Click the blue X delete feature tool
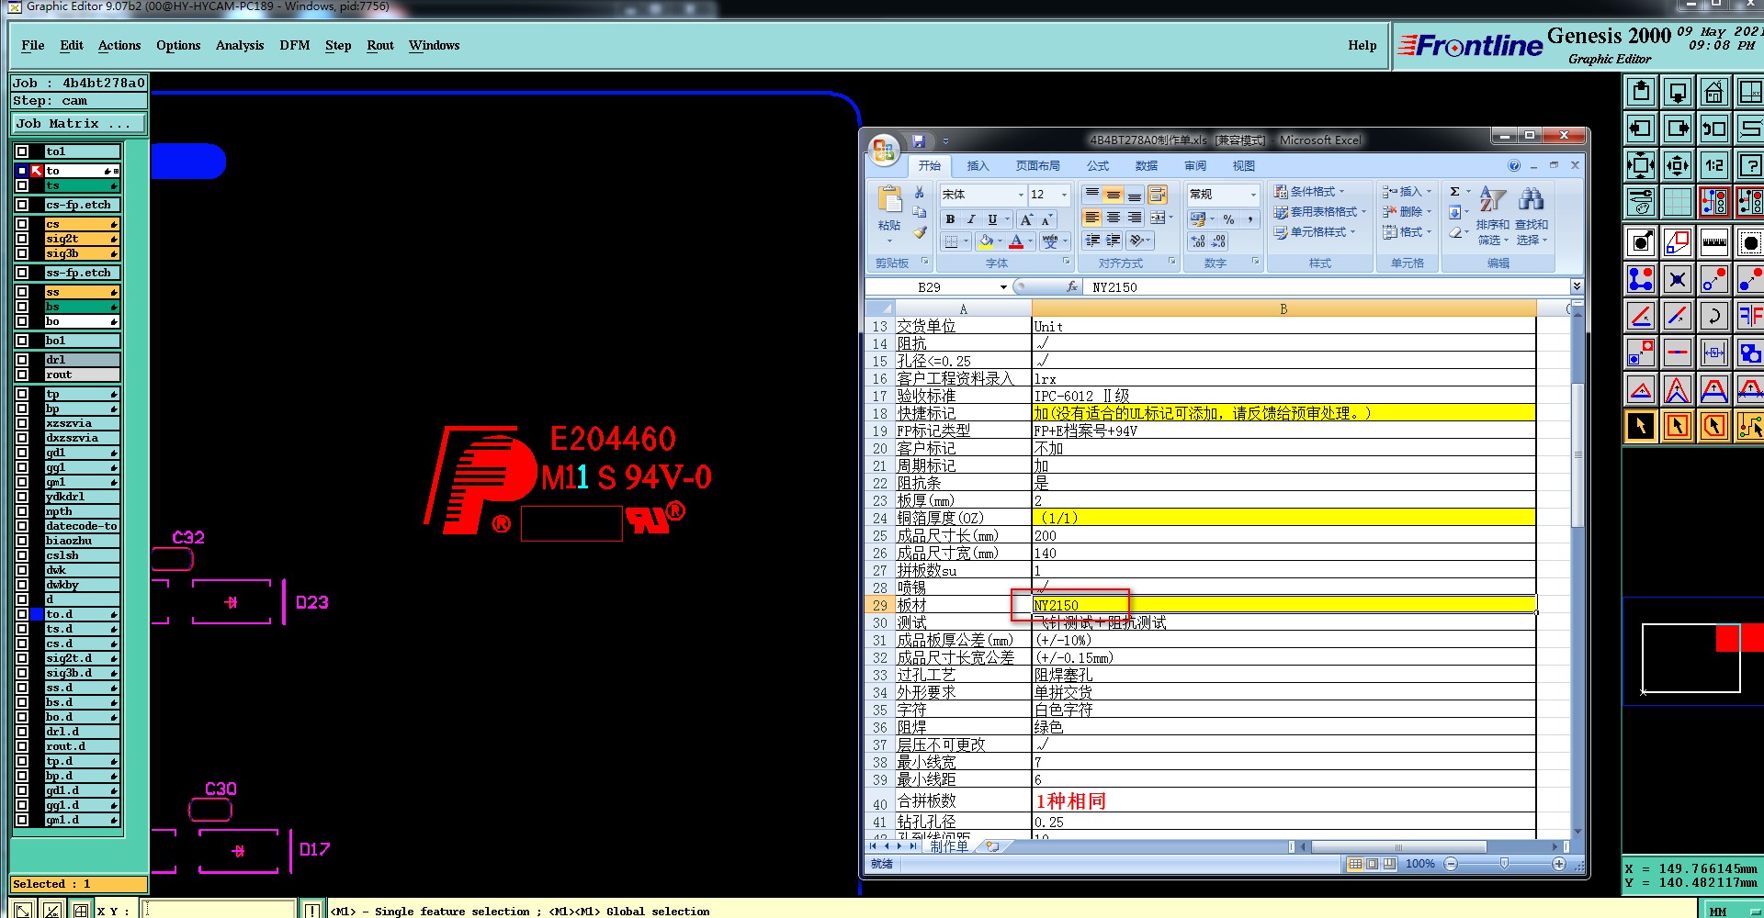Image resolution: width=1764 pixels, height=918 pixels. (1677, 279)
